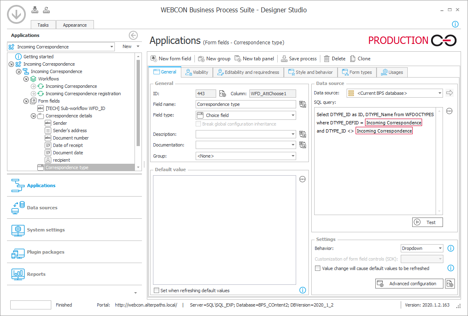Click translate icon beside Description

pos(303,135)
